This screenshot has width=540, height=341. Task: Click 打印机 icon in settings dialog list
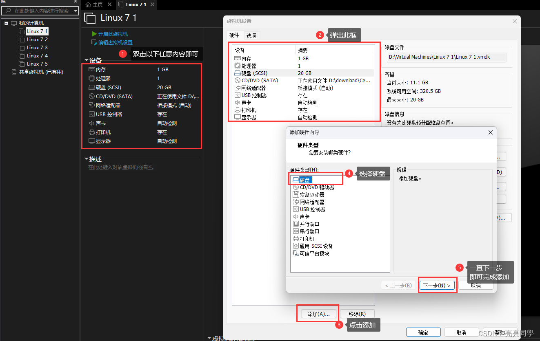pos(238,110)
